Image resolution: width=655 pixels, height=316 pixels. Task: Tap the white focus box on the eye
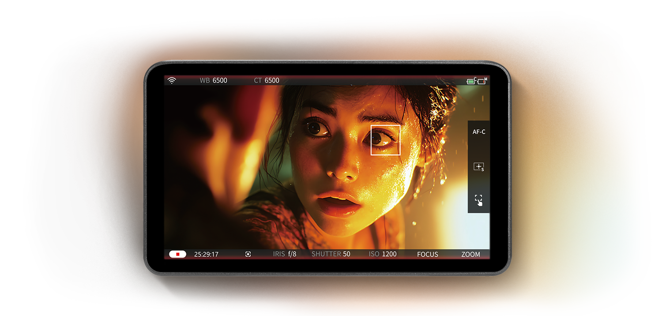pos(385,140)
